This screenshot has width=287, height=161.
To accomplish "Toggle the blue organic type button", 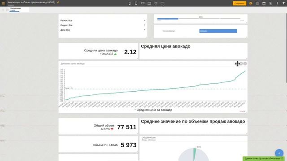I will click(x=218, y=31).
